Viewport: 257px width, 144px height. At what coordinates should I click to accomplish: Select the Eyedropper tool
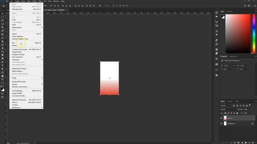(2, 31)
